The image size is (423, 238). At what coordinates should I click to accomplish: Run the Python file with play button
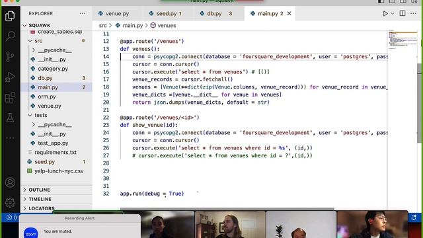pyautogui.click(x=385, y=13)
